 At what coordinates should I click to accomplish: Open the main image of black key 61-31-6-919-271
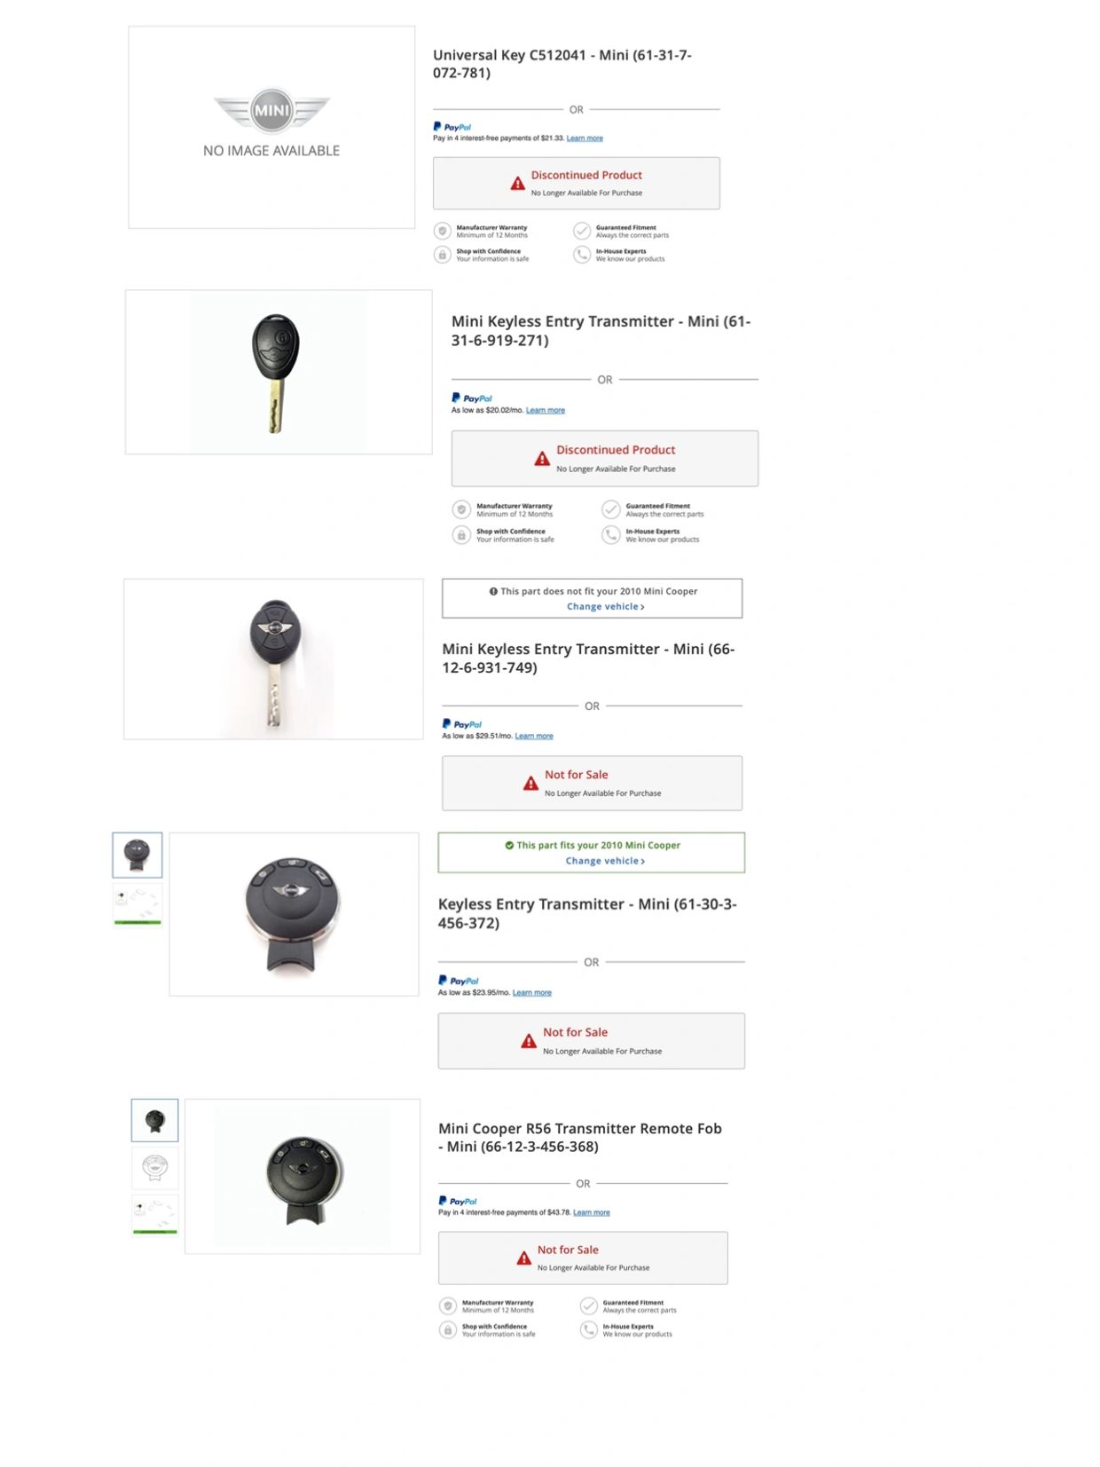click(x=279, y=372)
